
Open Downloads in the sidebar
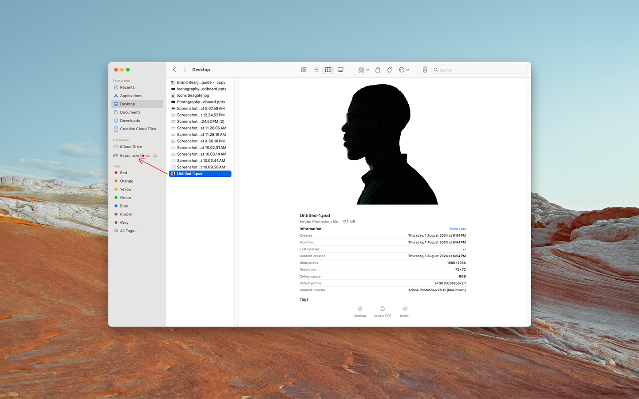[x=130, y=121]
